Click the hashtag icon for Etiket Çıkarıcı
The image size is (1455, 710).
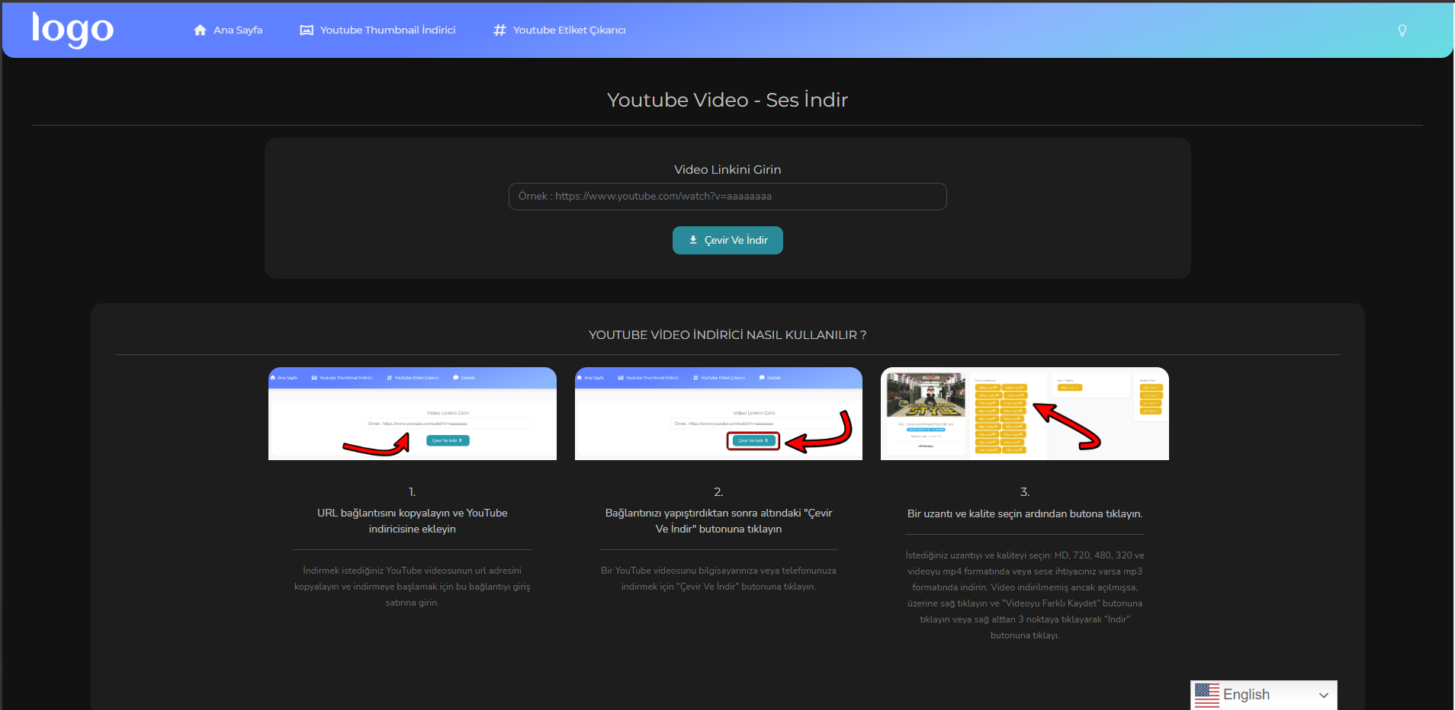click(499, 30)
